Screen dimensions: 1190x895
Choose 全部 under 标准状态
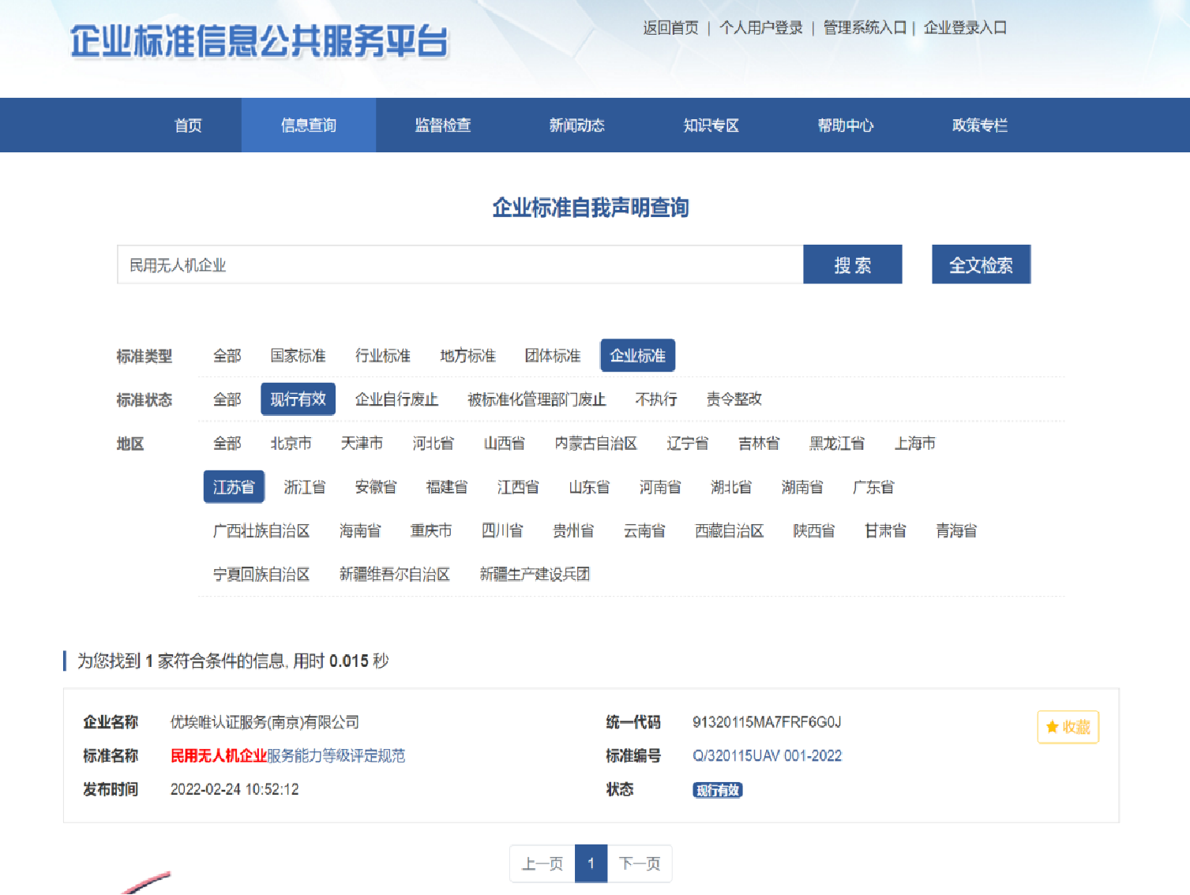coord(227,399)
